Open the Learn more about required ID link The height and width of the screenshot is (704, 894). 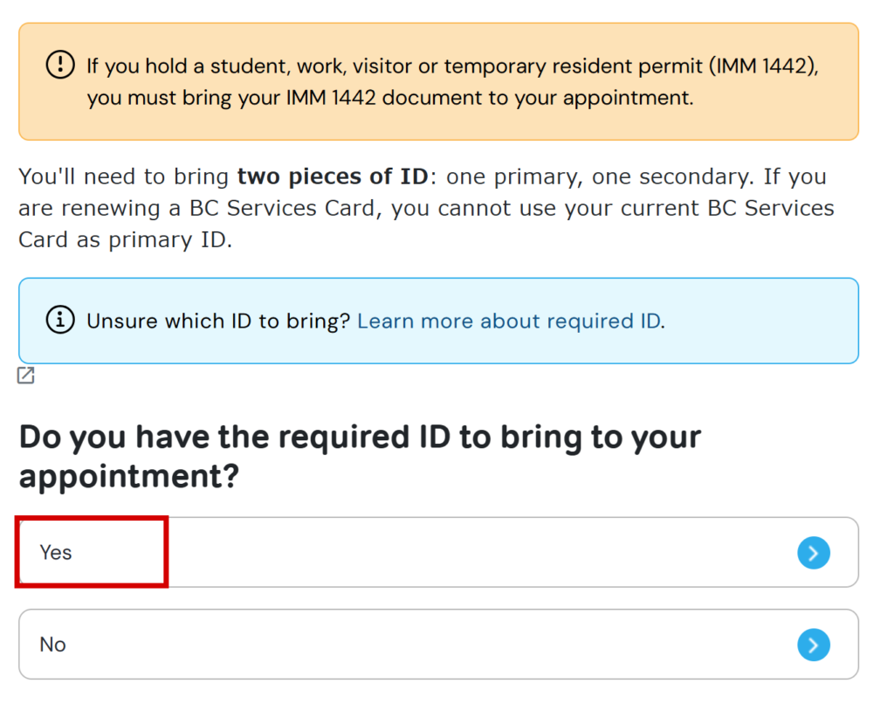(511, 321)
